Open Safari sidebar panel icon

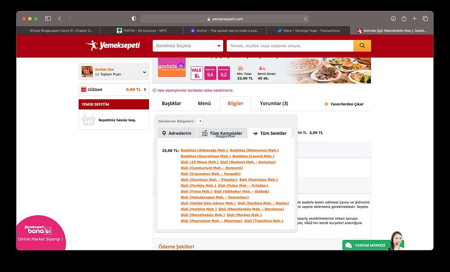point(48,19)
